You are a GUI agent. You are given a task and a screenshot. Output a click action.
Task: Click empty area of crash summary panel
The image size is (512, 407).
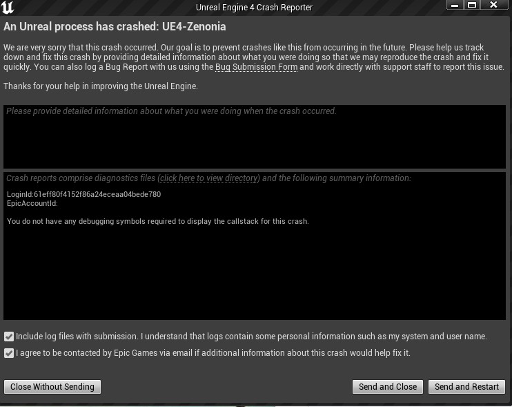(255, 276)
